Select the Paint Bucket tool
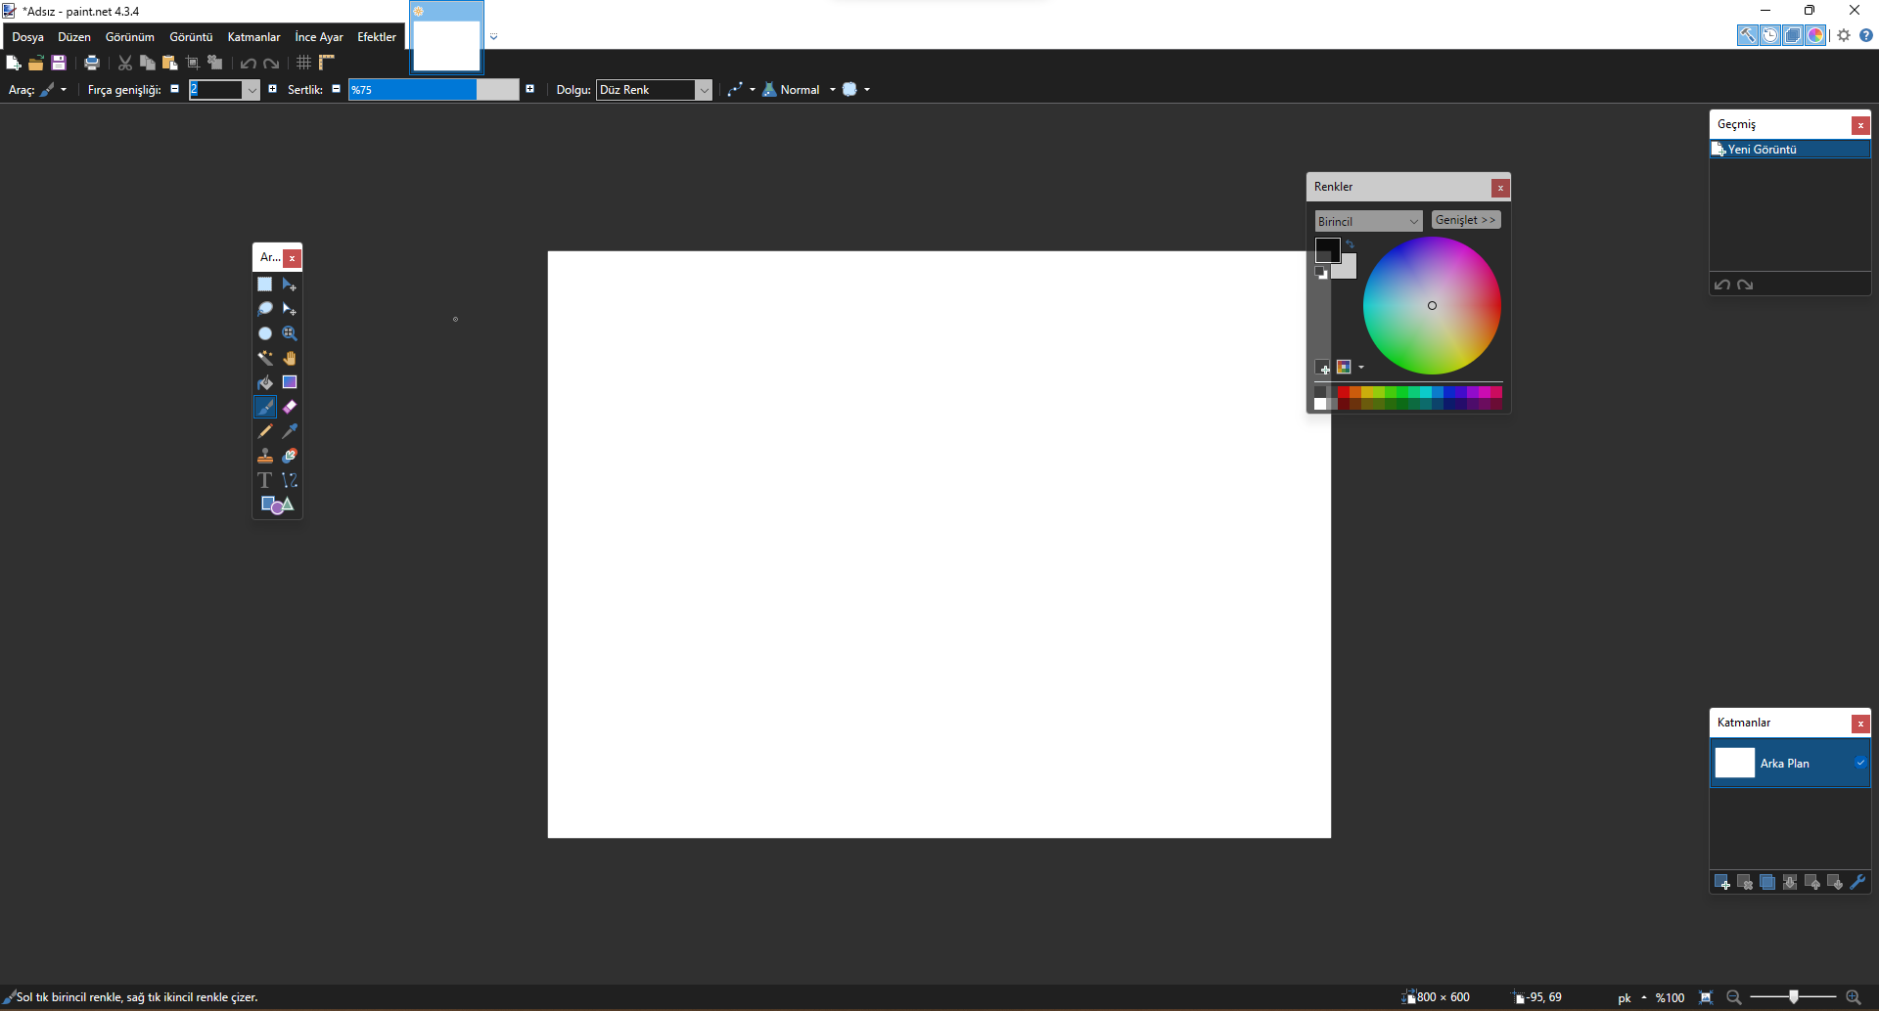1879x1011 pixels. (x=265, y=382)
